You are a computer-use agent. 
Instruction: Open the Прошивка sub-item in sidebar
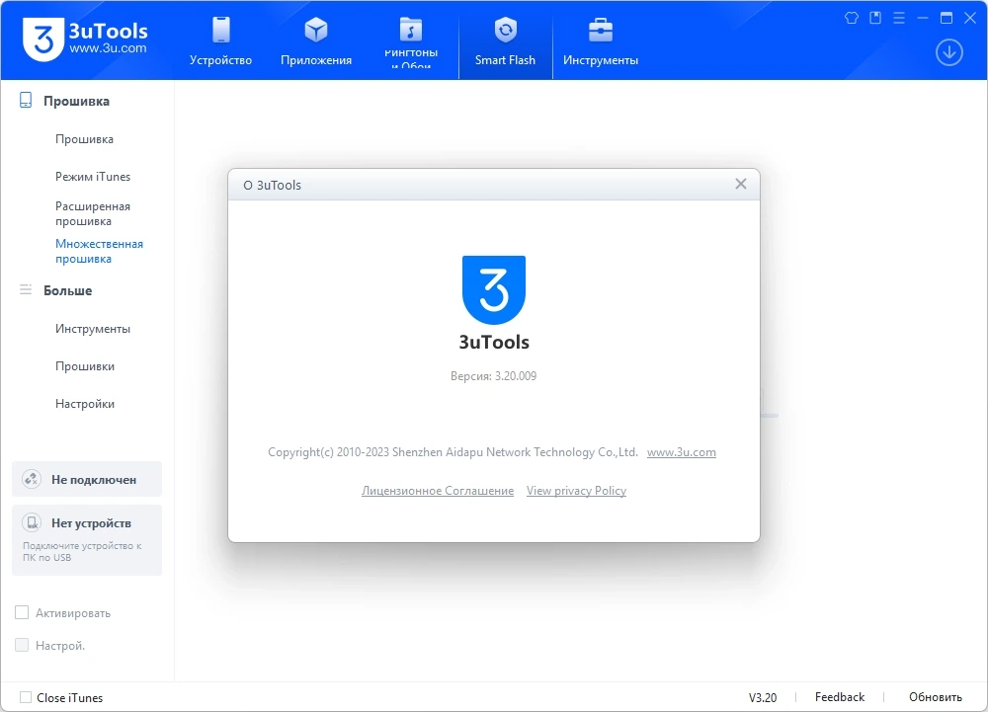click(84, 139)
